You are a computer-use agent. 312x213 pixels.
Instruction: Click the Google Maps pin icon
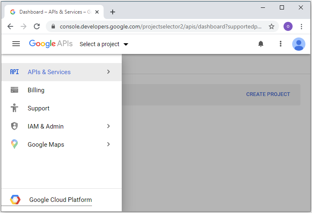(14, 144)
